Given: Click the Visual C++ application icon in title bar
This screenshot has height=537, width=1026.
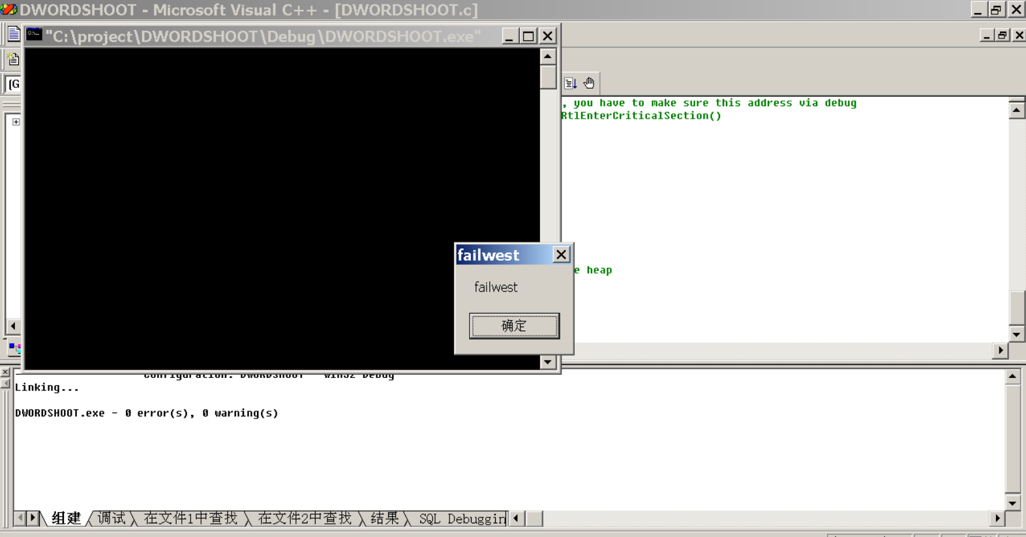Looking at the screenshot, I should [9, 10].
